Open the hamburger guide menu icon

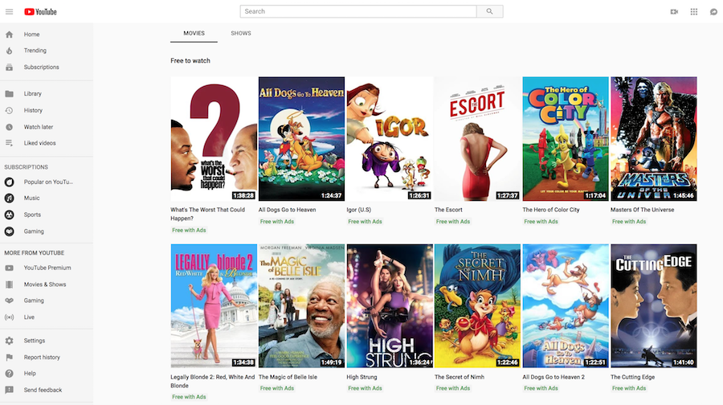[x=10, y=12]
